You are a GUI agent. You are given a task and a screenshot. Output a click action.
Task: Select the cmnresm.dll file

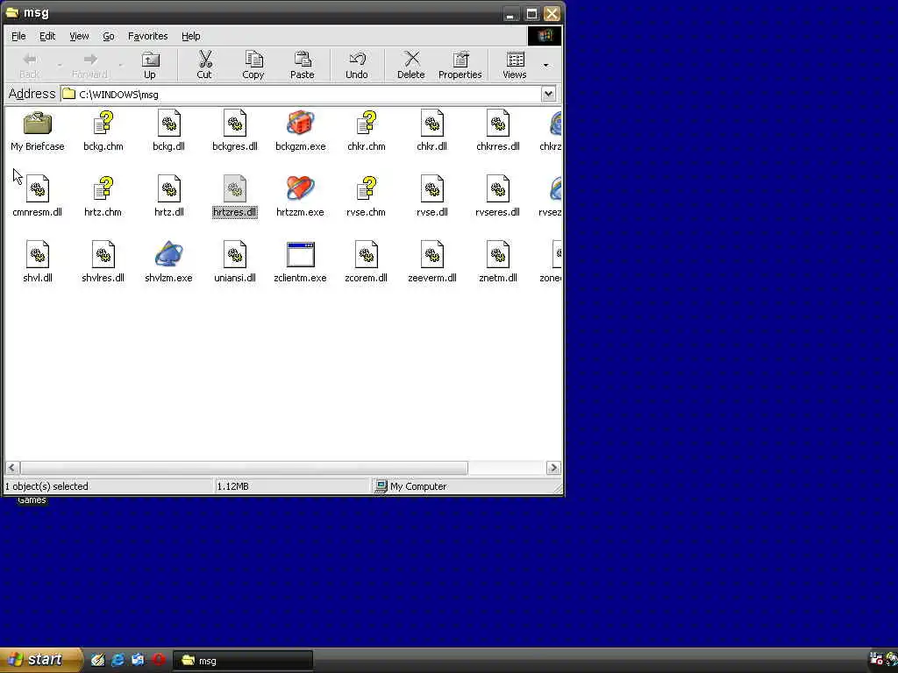(37, 197)
